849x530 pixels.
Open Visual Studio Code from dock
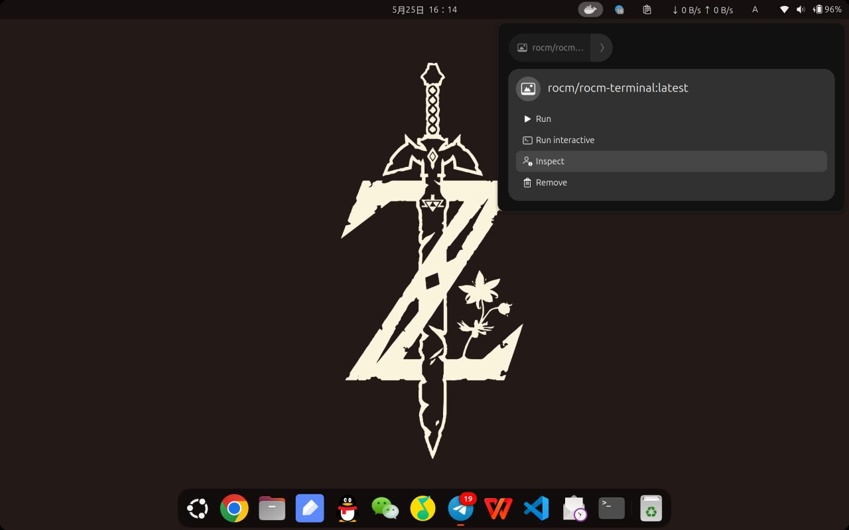pyautogui.click(x=536, y=509)
